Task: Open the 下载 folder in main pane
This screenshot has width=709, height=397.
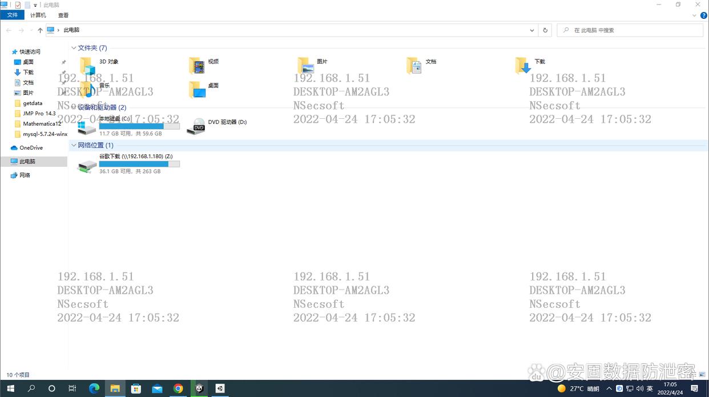Action: pos(523,66)
